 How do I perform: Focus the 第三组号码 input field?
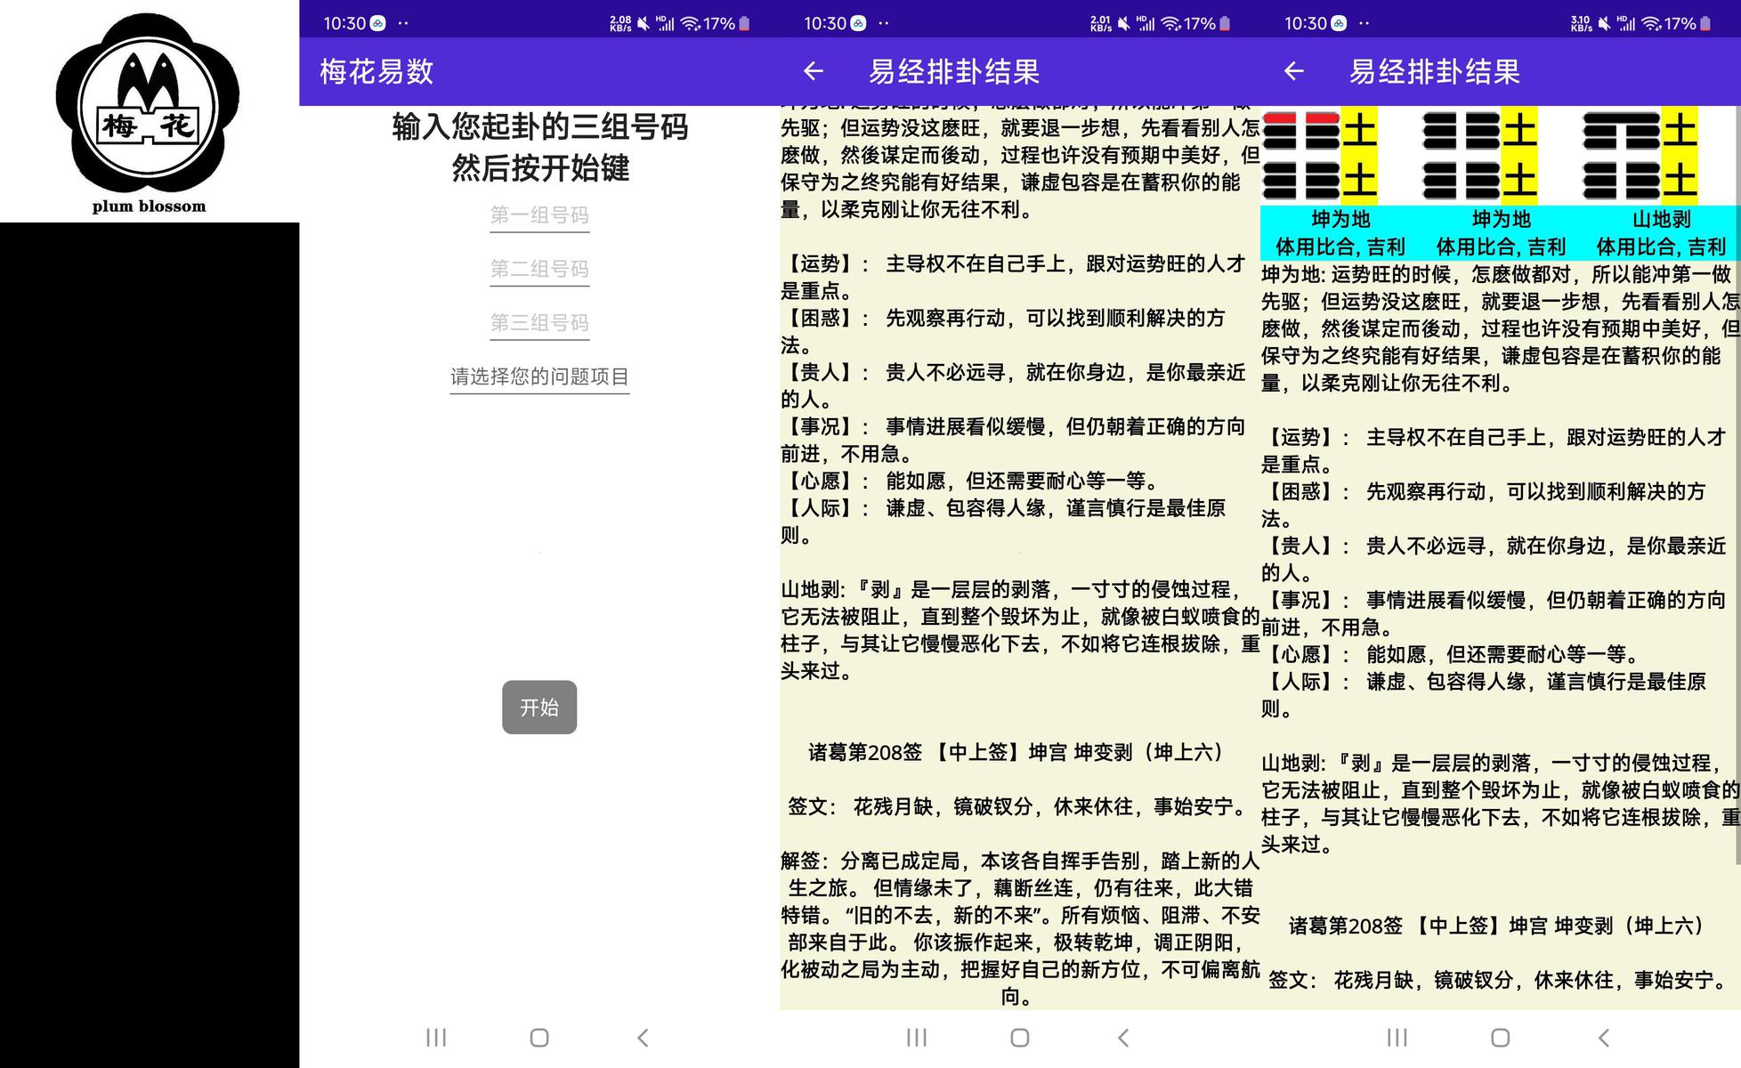click(x=539, y=322)
